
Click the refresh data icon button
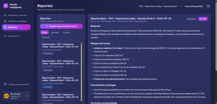point(208,6)
